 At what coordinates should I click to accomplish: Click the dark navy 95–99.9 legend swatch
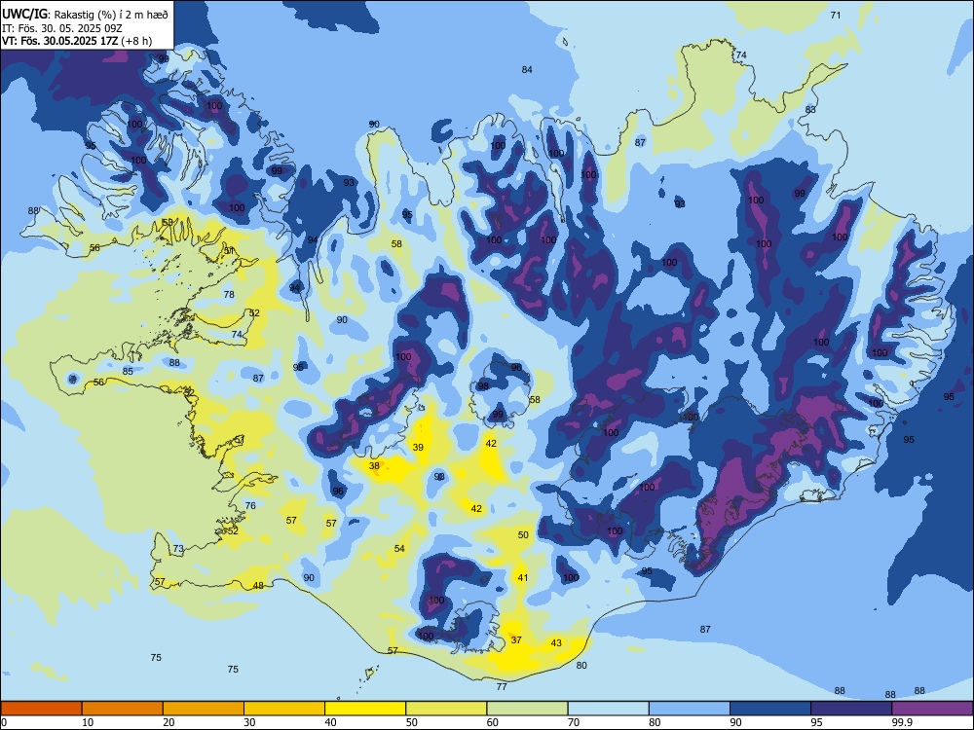[851, 709]
